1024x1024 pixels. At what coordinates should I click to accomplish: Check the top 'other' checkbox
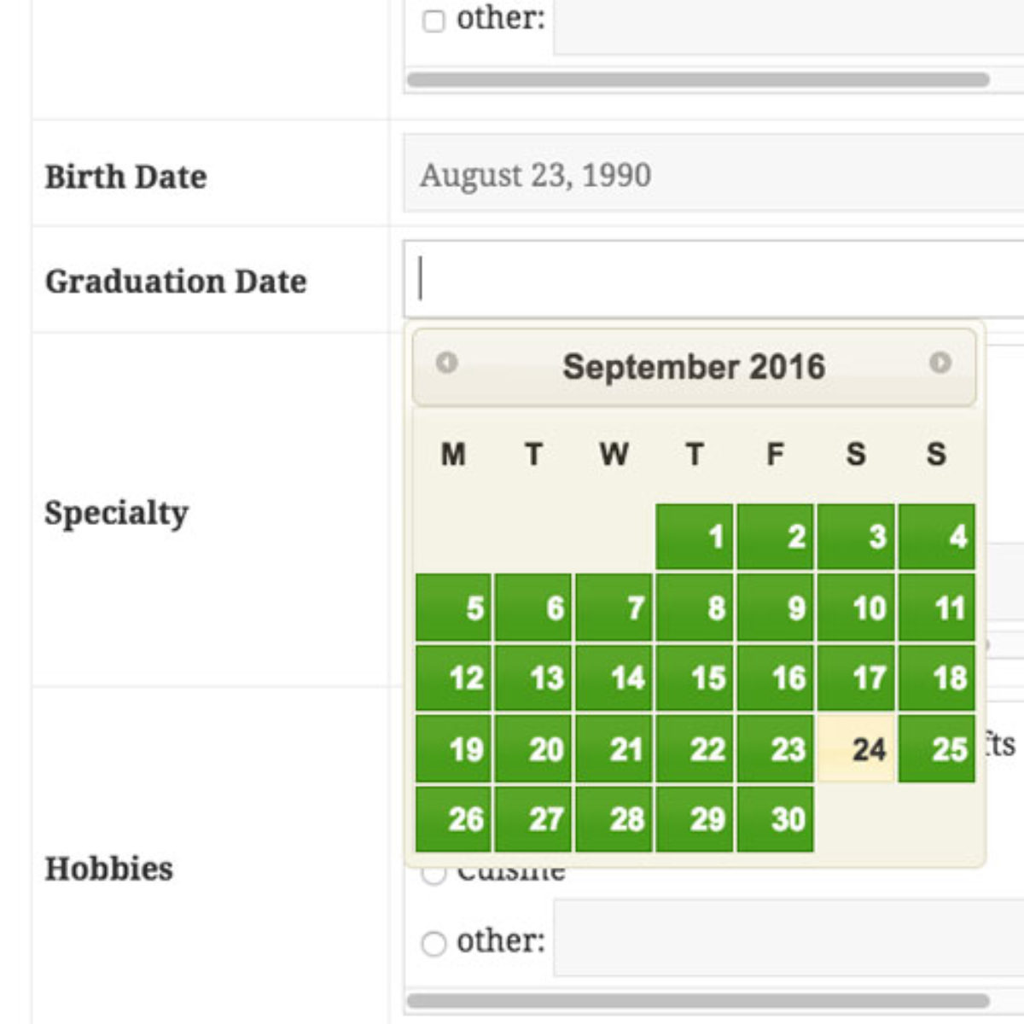point(433,21)
